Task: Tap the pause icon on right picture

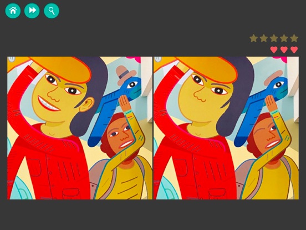Action: [x=158, y=59]
